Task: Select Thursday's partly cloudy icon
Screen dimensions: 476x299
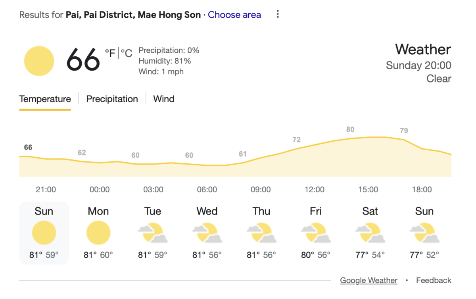Action: [261, 233]
